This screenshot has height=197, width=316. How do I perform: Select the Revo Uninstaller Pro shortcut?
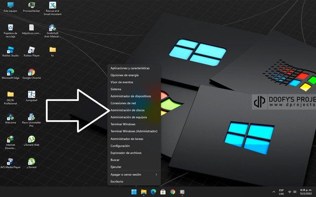[32, 120]
